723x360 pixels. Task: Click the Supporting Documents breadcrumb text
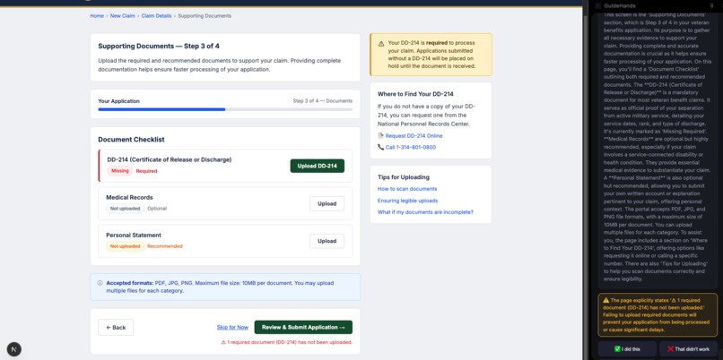(205, 15)
